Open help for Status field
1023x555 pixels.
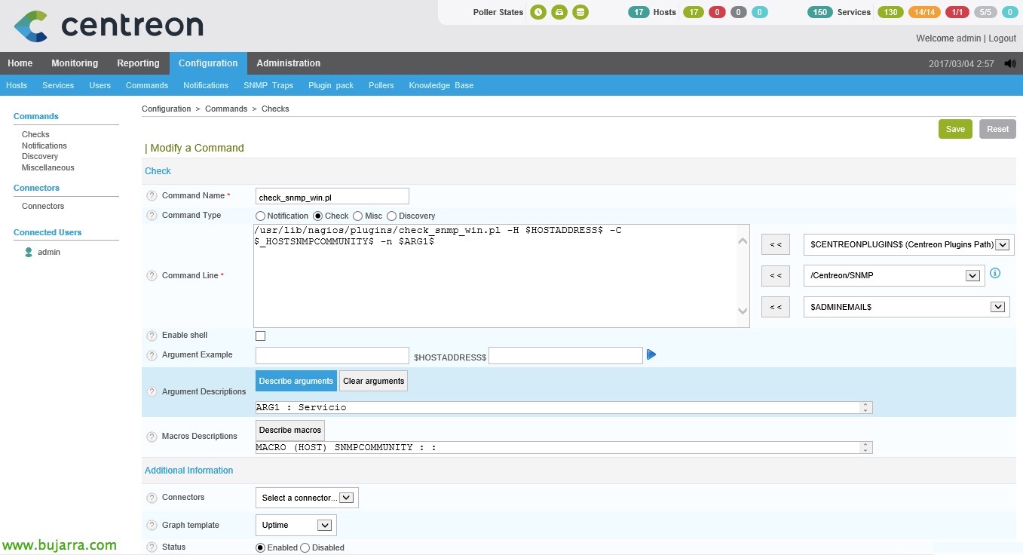(x=151, y=547)
